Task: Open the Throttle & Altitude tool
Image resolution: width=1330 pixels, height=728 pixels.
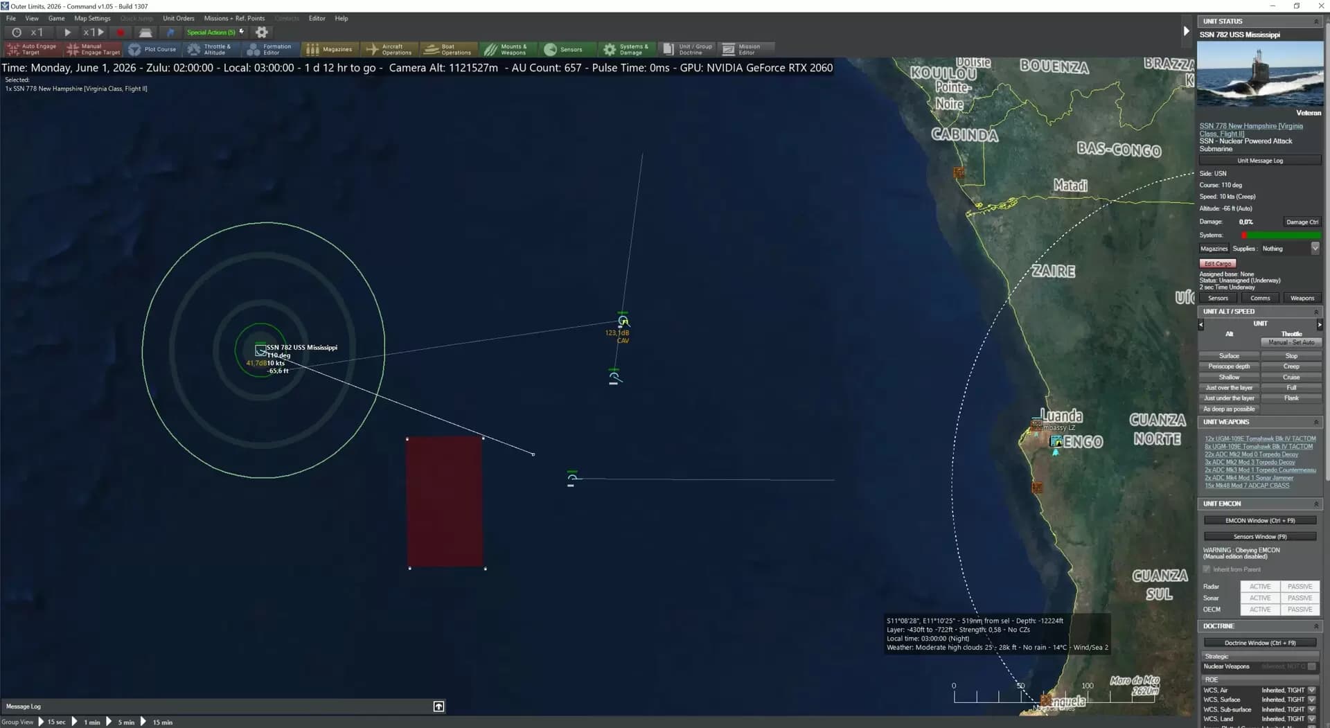Action: pos(210,49)
